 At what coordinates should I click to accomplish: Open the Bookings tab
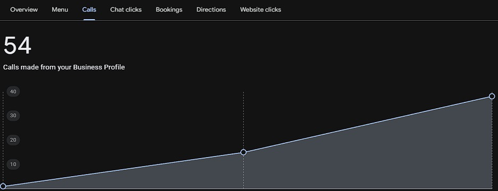coord(169,10)
